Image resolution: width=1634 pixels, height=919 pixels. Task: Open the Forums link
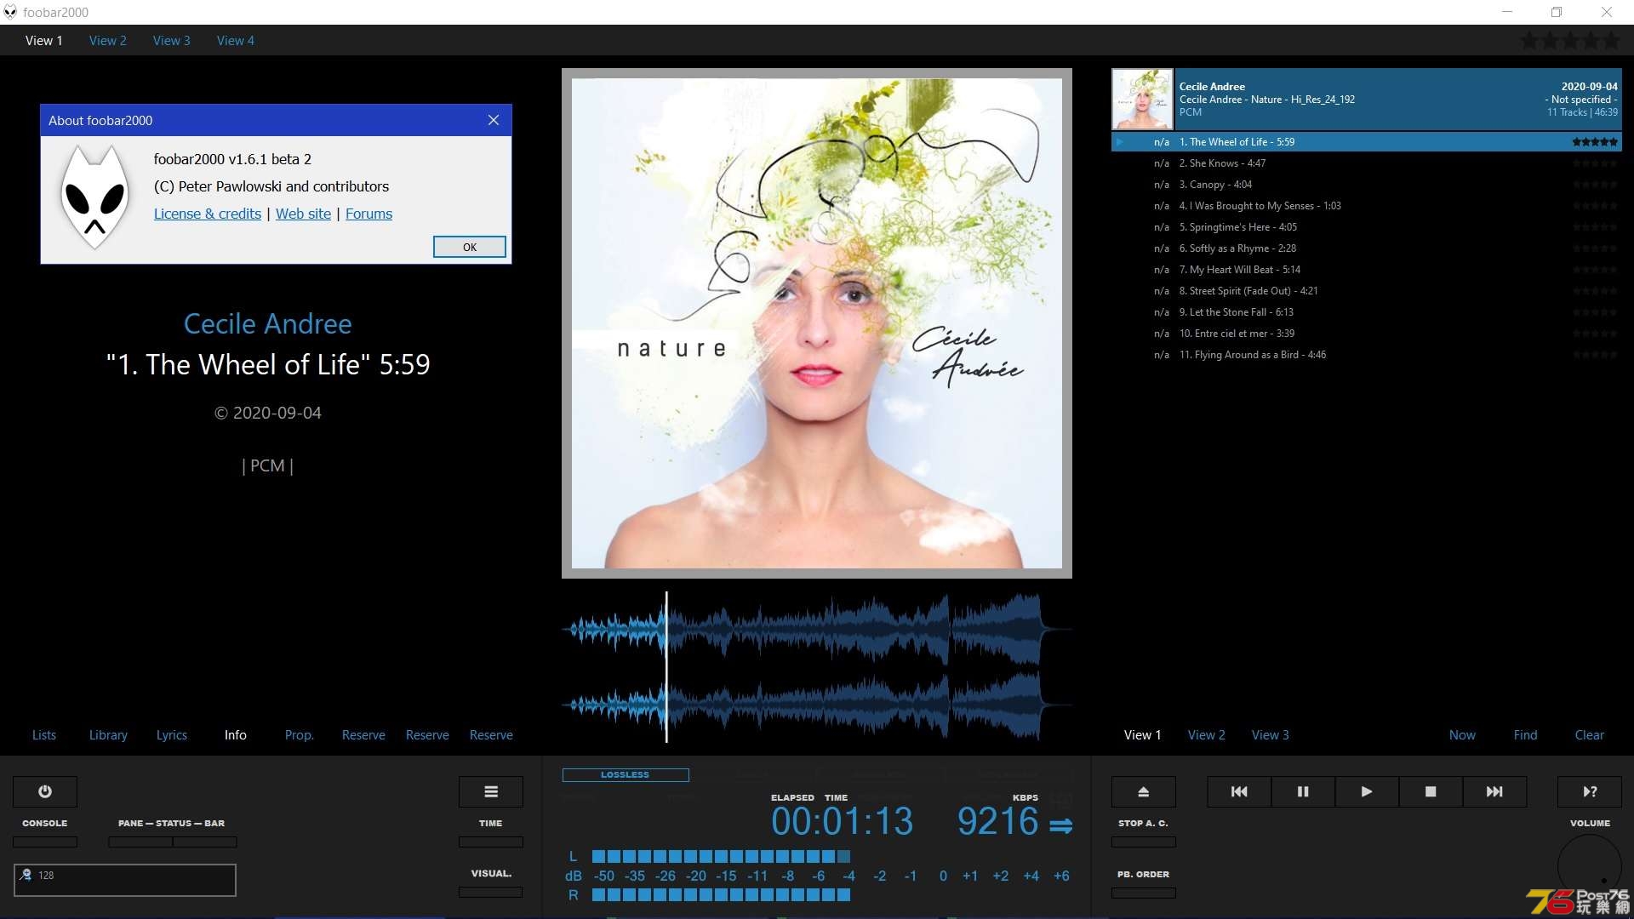tap(369, 214)
